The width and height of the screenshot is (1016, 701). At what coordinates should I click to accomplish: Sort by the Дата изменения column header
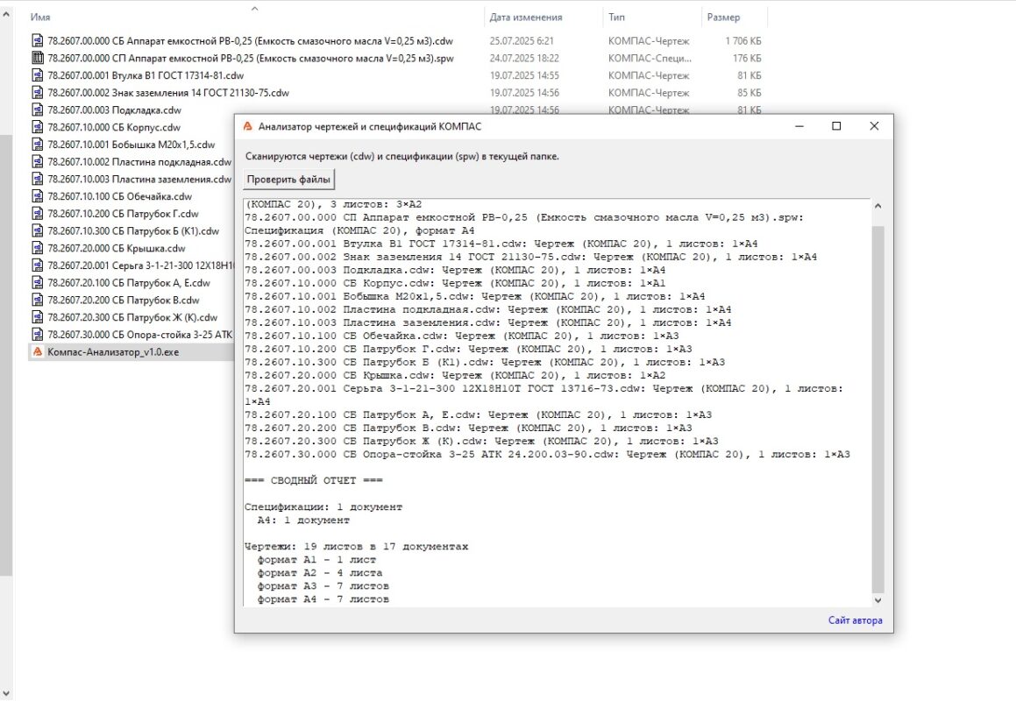click(x=525, y=18)
